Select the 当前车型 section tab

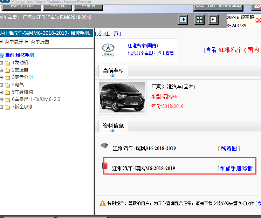113,71
